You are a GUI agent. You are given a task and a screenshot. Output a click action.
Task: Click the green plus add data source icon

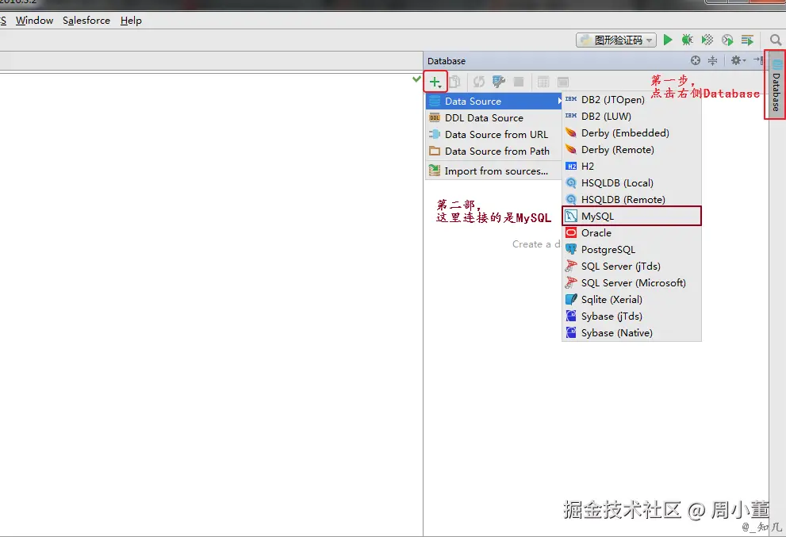point(435,82)
